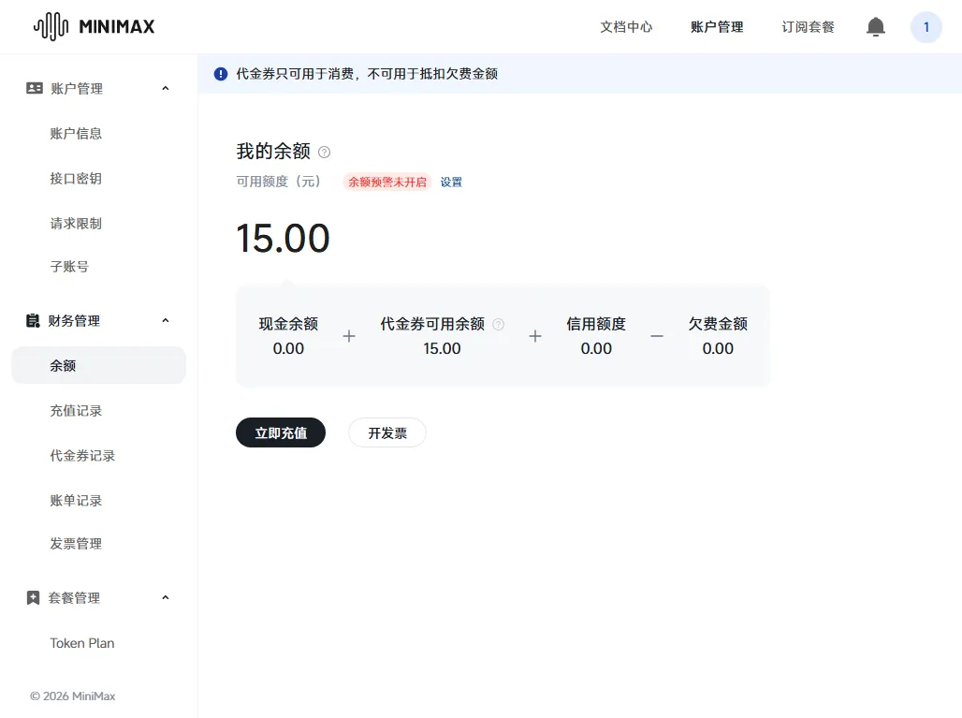Screen dimensions: 962x718
Task: Collapse the 账户管理 sidebar section
Action: click(166, 88)
